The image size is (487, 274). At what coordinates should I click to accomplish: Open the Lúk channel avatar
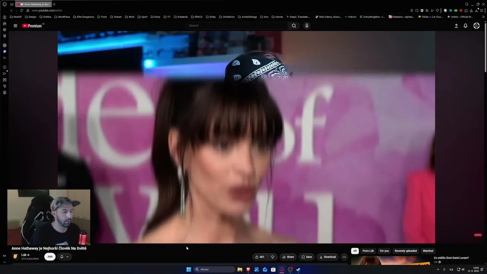(x=16, y=256)
